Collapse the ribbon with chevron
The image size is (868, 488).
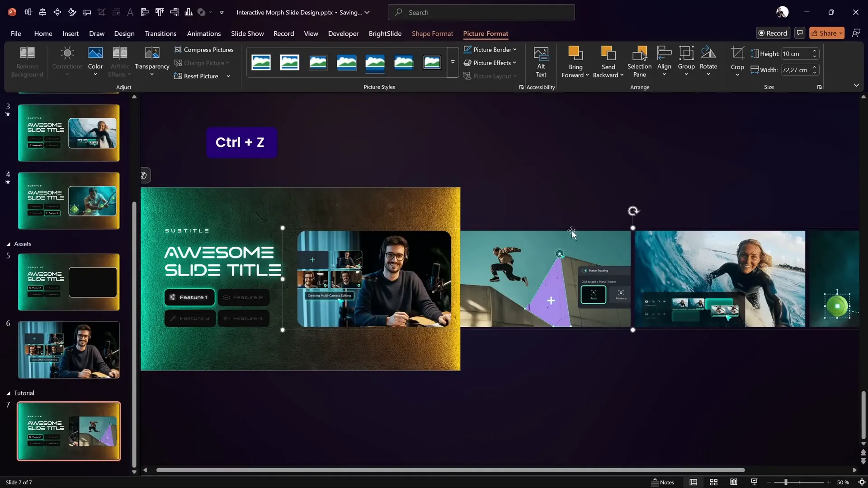[x=856, y=85]
